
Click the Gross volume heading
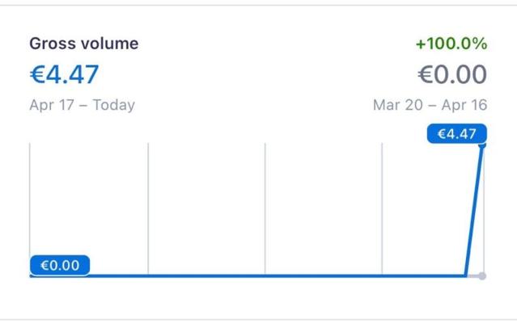click(83, 44)
